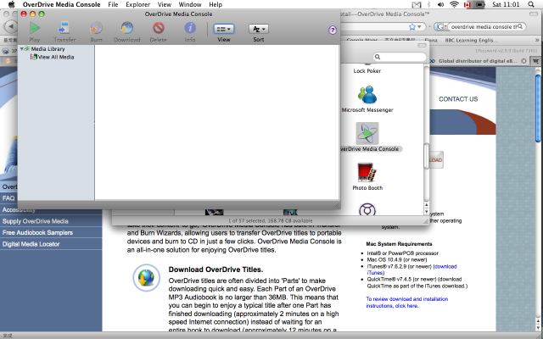Select OverDrive Media Console app icon in Finder
The image size is (543, 339).
coord(367,133)
